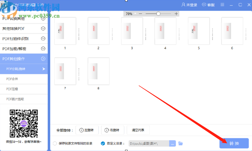Open the 未登录 user login icon
This screenshot has width=252, height=151.
tap(189, 5)
